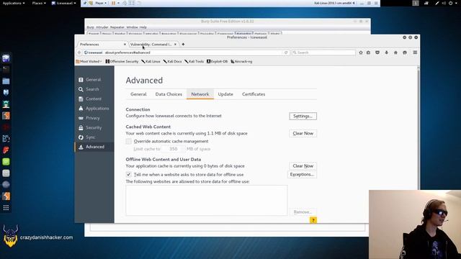Open the Kali Linux bookmark
The image size is (461, 259).
pos(151,61)
